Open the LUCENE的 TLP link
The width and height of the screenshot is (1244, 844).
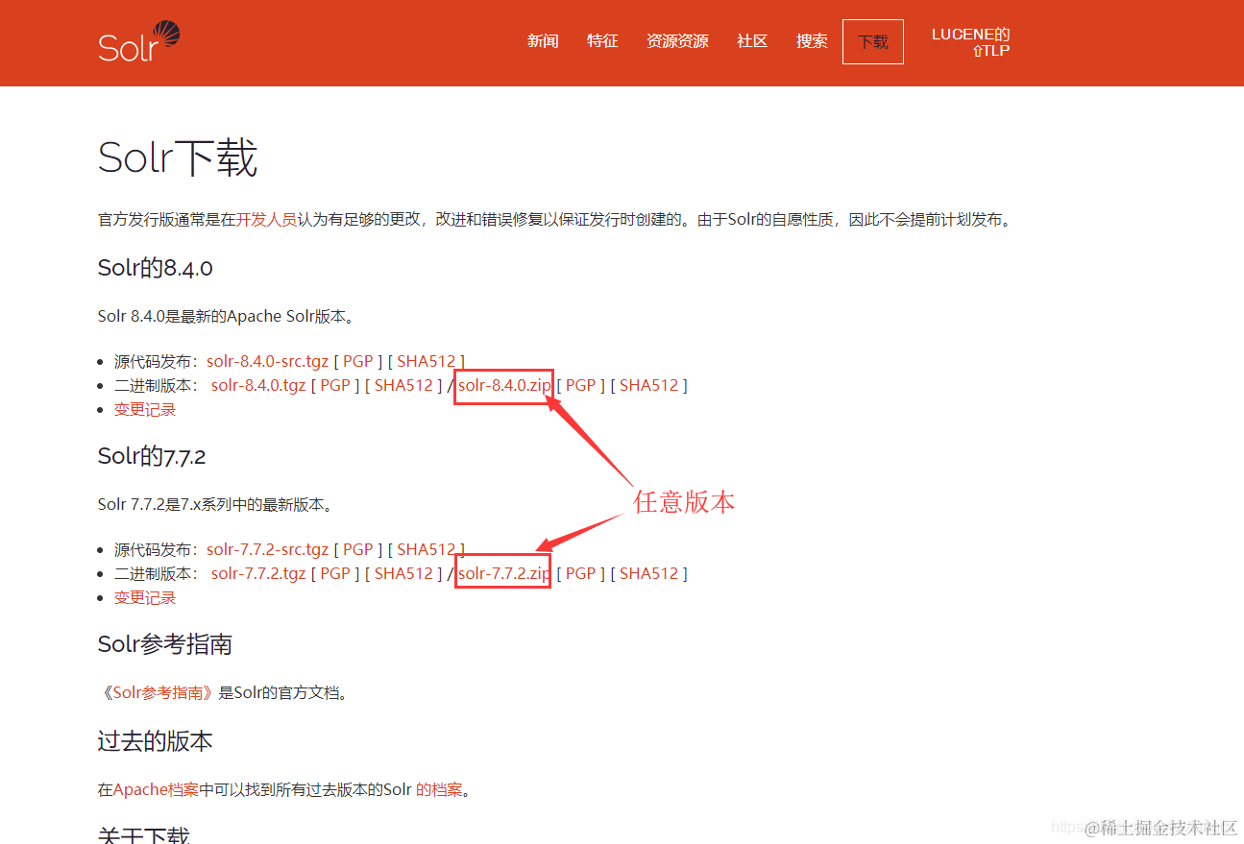(971, 42)
